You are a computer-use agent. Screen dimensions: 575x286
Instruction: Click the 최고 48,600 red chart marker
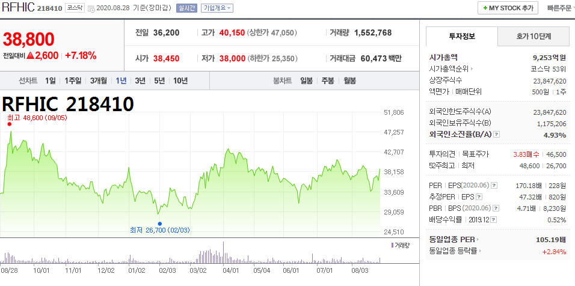pos(10,124)
